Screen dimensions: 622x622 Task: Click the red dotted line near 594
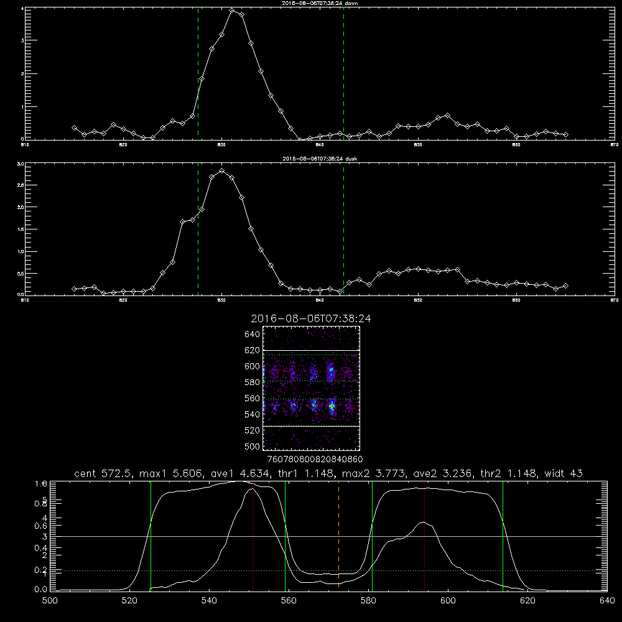424,536
